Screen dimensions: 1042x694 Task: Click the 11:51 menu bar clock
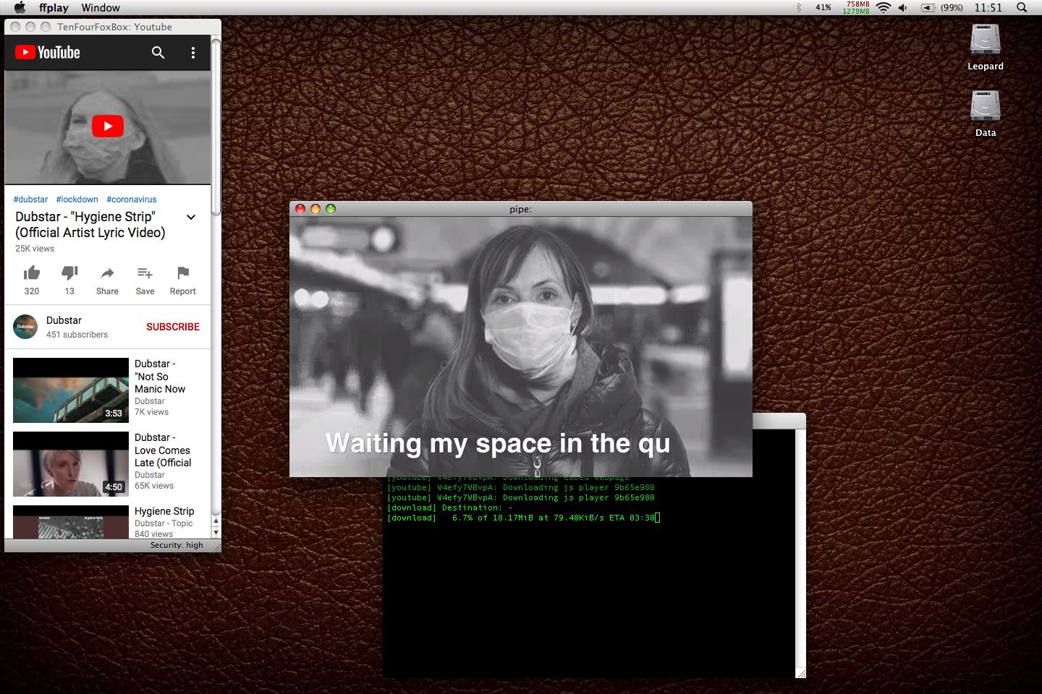coord(988,7)
